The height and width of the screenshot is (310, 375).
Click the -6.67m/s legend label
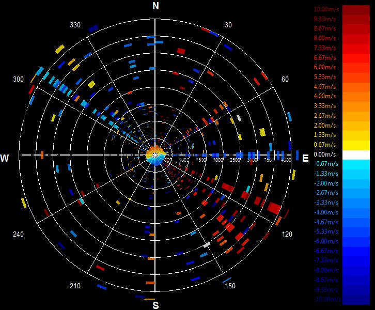326,251
